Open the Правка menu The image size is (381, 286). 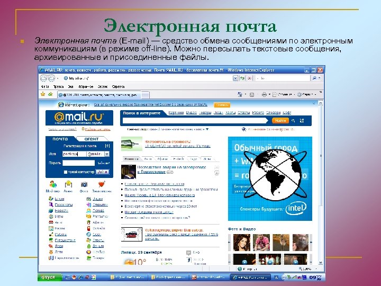point(58,86)
